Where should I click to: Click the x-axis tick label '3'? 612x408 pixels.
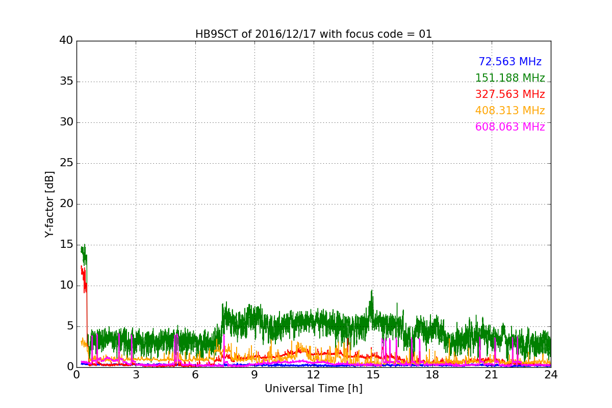136,374
